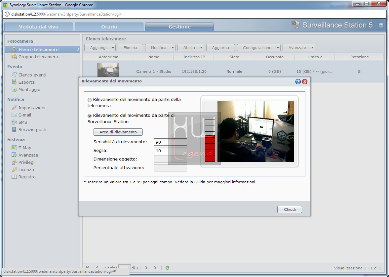Click the Esporta icon in the sidebar
Viewport: 389px width, 277px height.
pyautogui.click(x=14, y=82)
